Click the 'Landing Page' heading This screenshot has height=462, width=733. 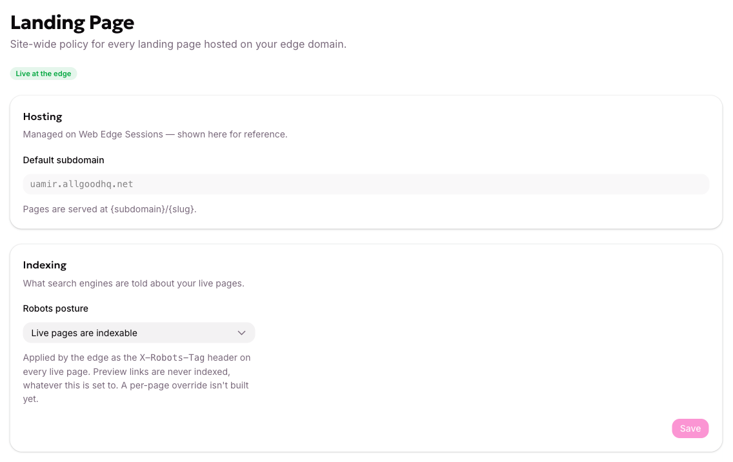(72, 23)
